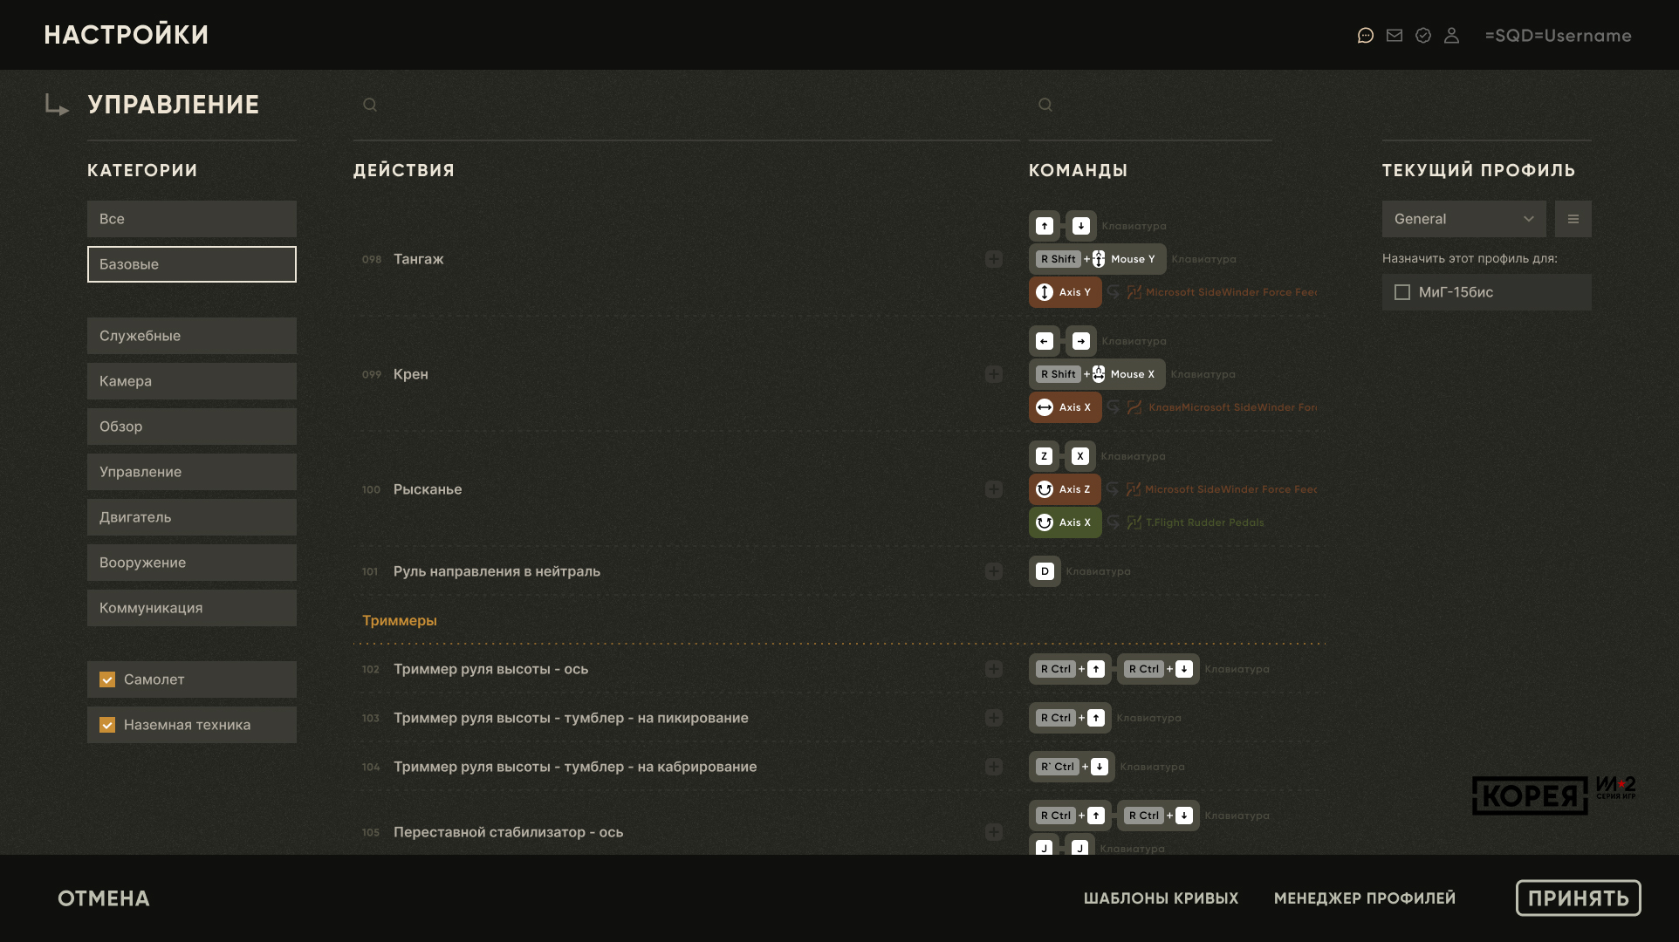
Task: Click the add binding plus for Рысканье
Action: click(x=994, y=489)
